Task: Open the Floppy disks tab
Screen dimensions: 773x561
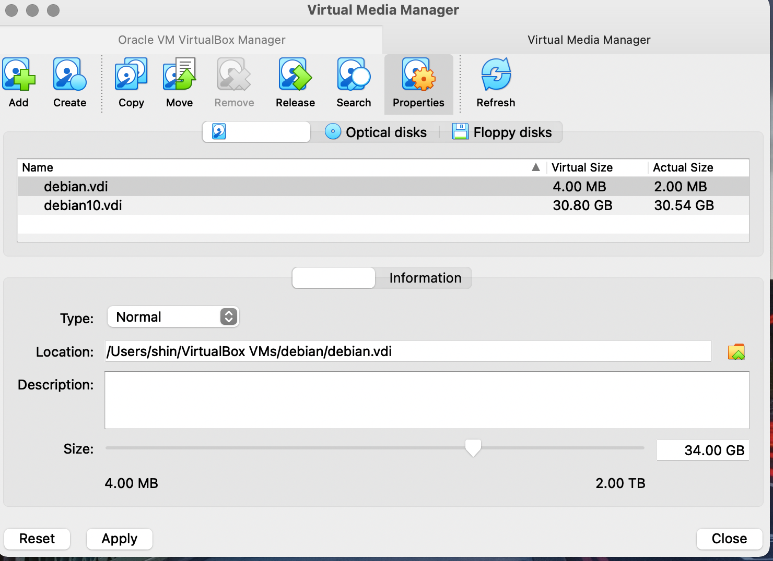Action: pos(502,132)
